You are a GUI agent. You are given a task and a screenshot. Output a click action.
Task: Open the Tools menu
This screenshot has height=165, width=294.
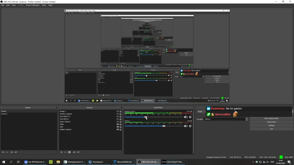tap(44, 5)
